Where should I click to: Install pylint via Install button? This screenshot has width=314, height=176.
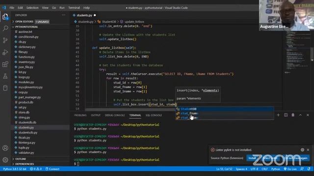[252, 158]
